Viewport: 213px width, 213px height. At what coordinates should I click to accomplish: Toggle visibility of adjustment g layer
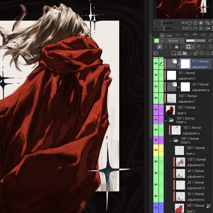click(x=156, y=86)
